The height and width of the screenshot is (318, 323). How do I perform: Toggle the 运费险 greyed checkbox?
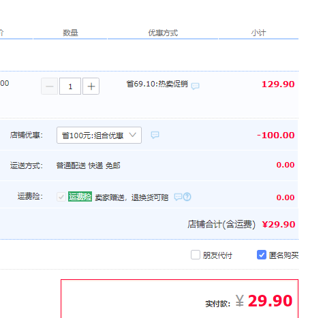tap(61, 197)
